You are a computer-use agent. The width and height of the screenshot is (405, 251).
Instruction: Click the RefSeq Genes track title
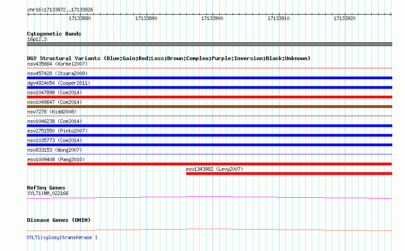click(46, 188)
